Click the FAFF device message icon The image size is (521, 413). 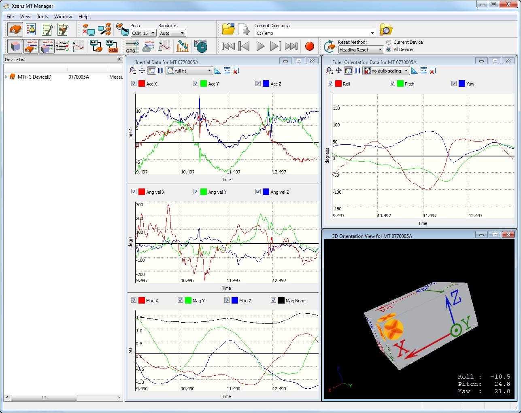pos(96,47)
